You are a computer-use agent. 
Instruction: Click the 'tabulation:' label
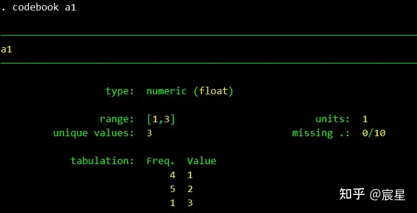point(103,161)
